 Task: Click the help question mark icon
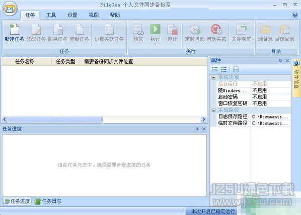point(295,15)
